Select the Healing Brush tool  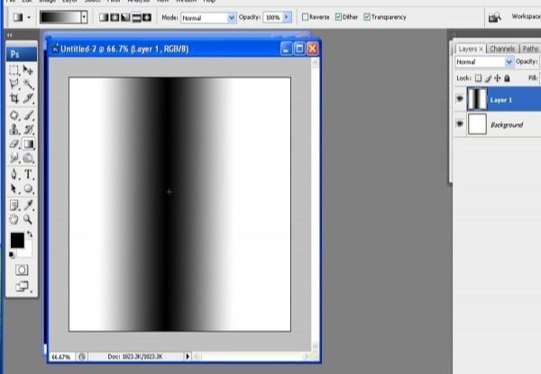coord(14,115)
